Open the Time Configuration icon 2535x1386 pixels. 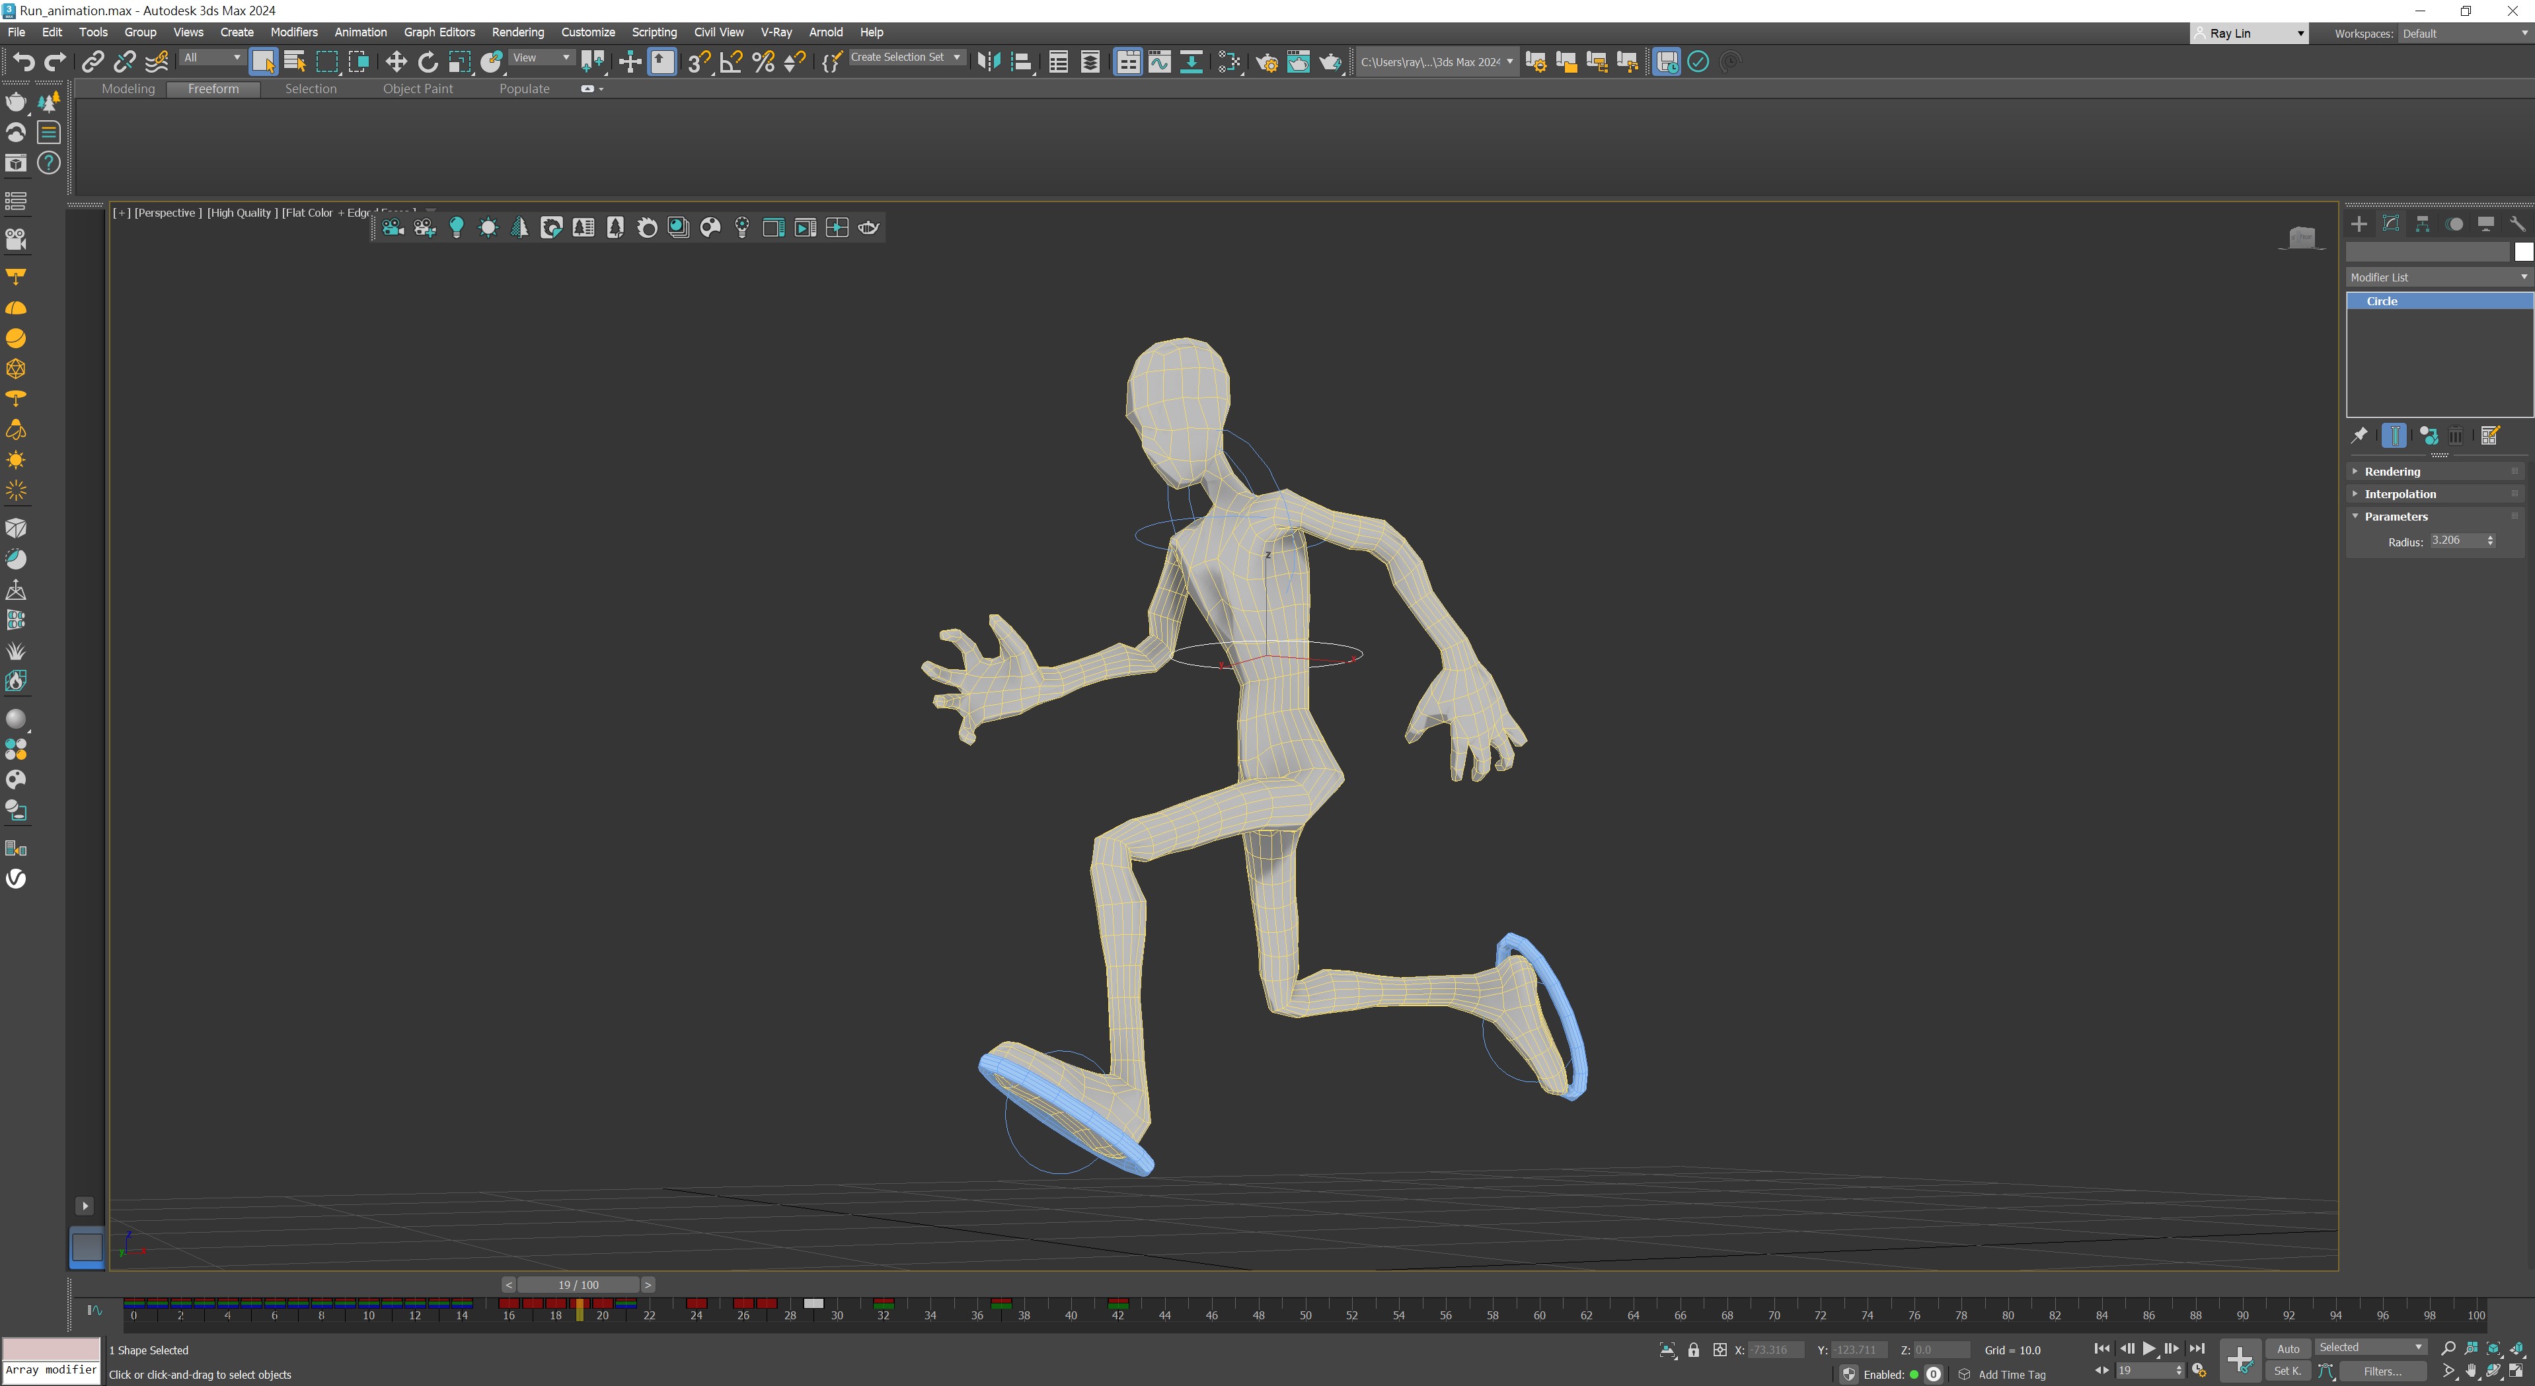click(x=2199, y=1370)
